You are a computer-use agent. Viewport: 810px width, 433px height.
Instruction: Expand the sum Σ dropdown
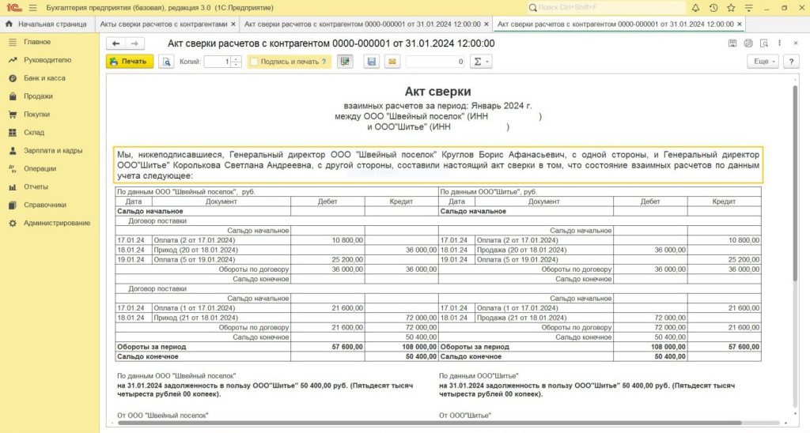pos(480,62)
